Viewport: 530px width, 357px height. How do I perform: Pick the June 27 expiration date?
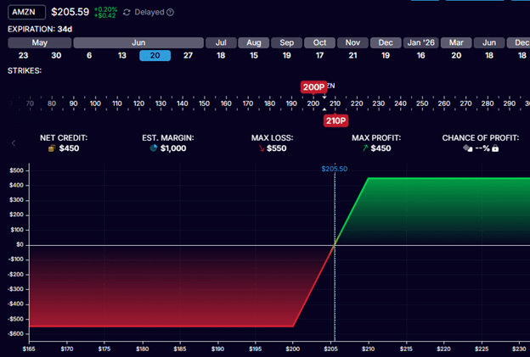coord(187,55)
